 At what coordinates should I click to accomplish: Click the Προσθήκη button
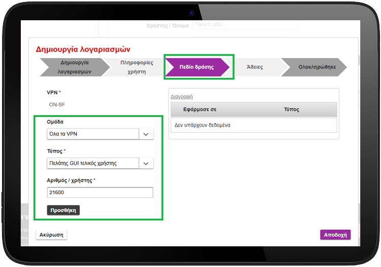(63, 210)
